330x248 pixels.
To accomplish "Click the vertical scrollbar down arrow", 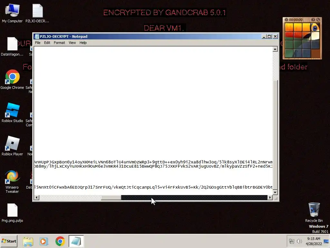I will [275, 192].
